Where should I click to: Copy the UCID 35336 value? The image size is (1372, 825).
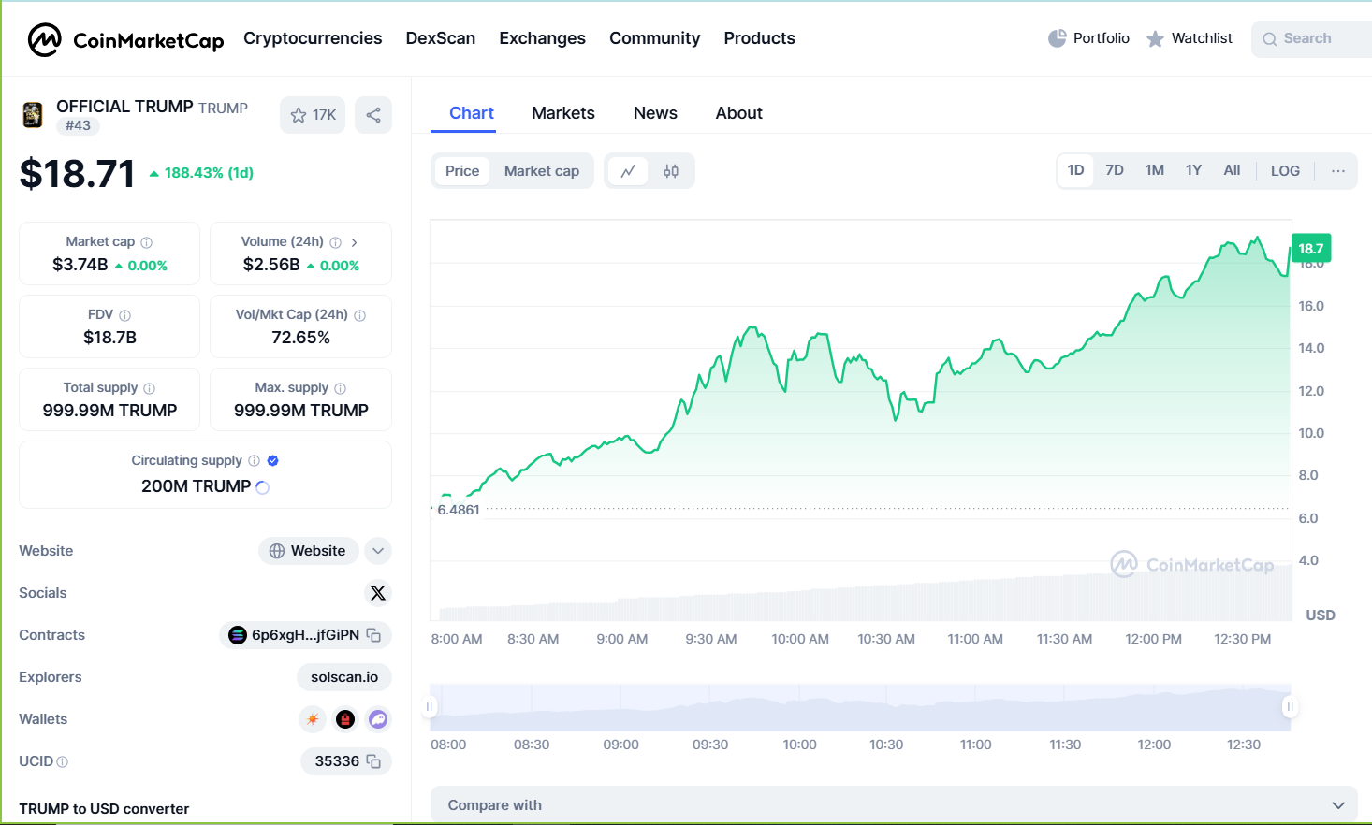pos(373,761)
